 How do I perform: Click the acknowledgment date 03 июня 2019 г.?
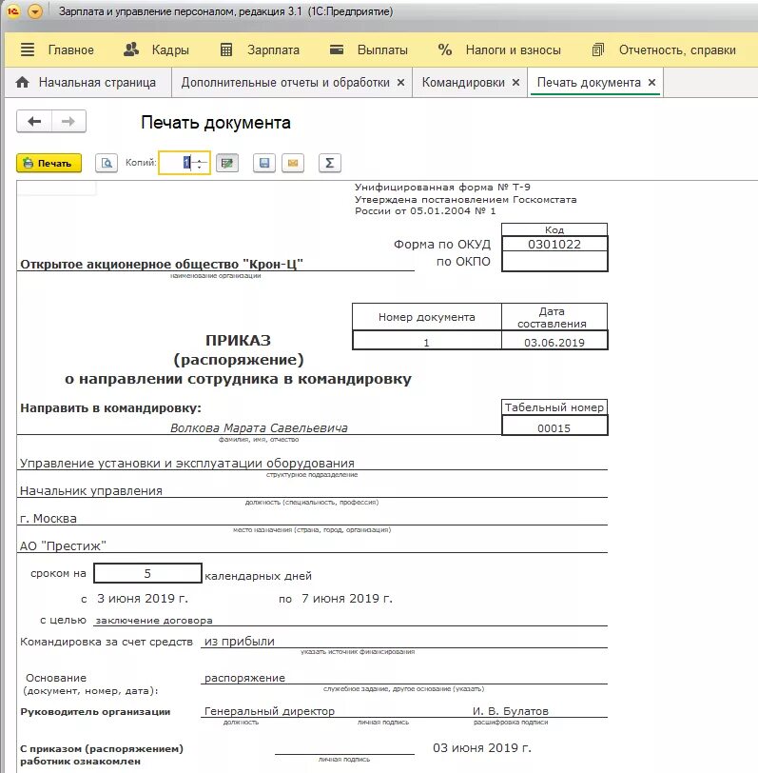coord(482,748)
